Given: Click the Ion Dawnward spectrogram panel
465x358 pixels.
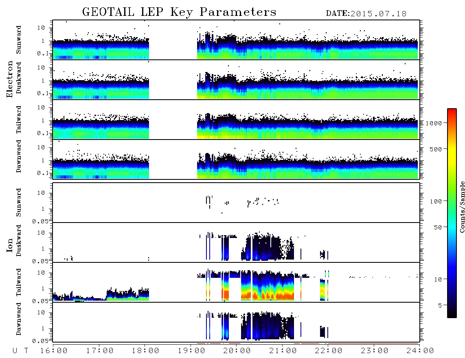Looking at the screenshot, I should click(x=236, y=322).
